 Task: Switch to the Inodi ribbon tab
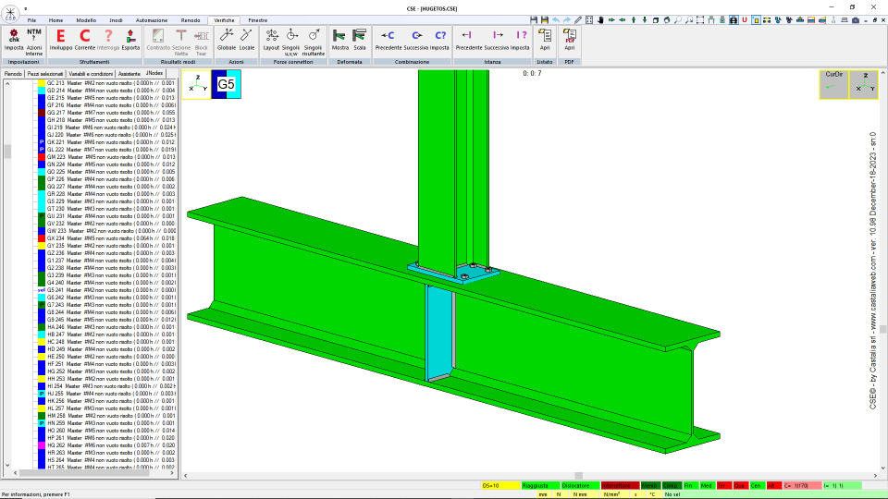116,20
